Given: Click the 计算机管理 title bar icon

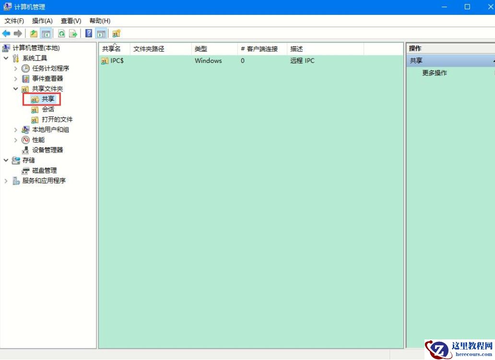Looking at the screenshot, I should (7, 7).
